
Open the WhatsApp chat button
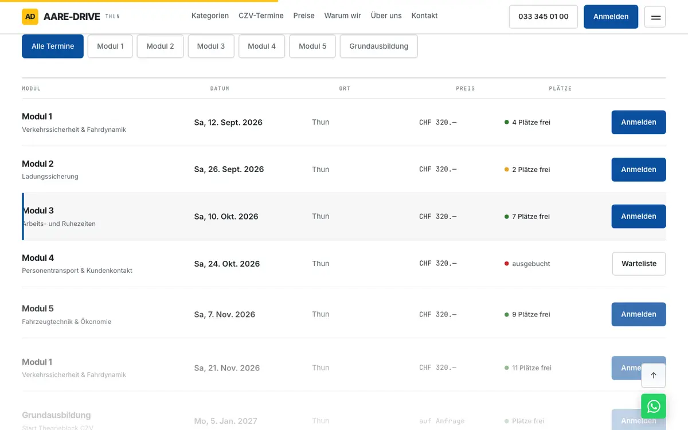pos(654,406)
